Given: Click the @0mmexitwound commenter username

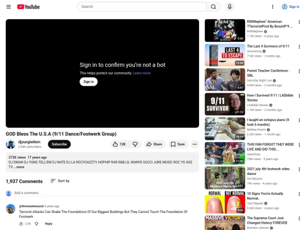Looking at the screenshot, I should point(31,206).
